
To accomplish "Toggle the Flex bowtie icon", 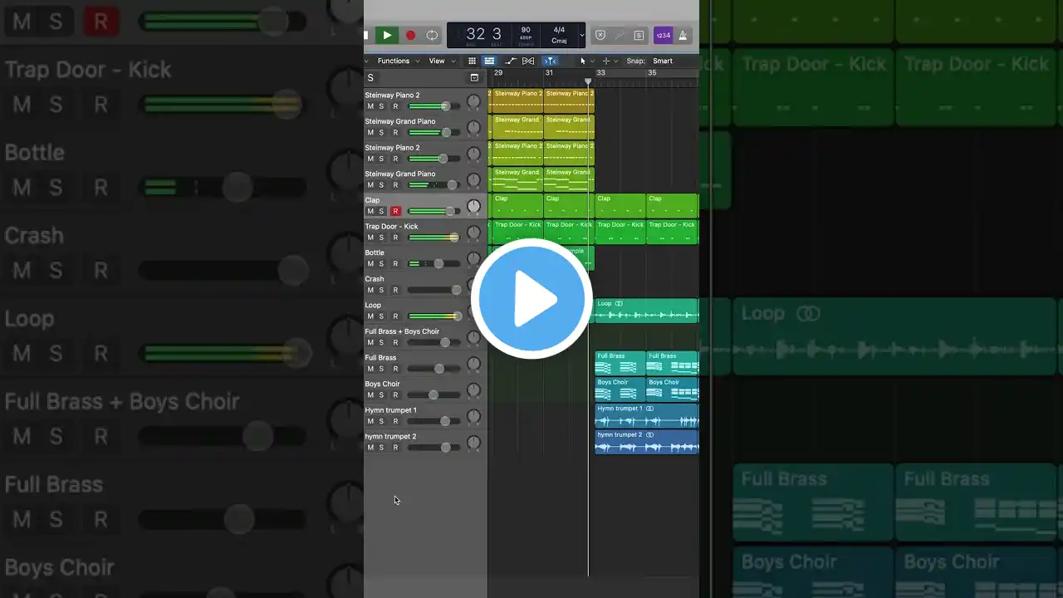I will coord(528,61).
